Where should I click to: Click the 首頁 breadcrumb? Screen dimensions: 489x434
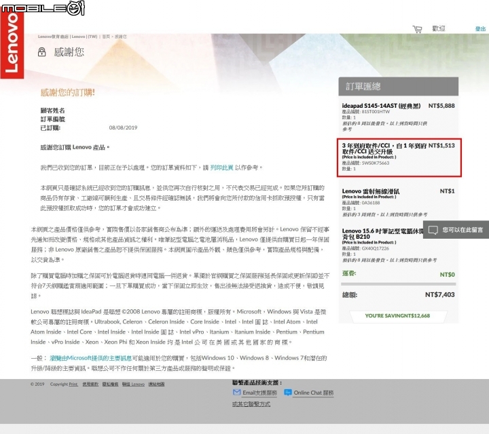[x=106, y=37]
